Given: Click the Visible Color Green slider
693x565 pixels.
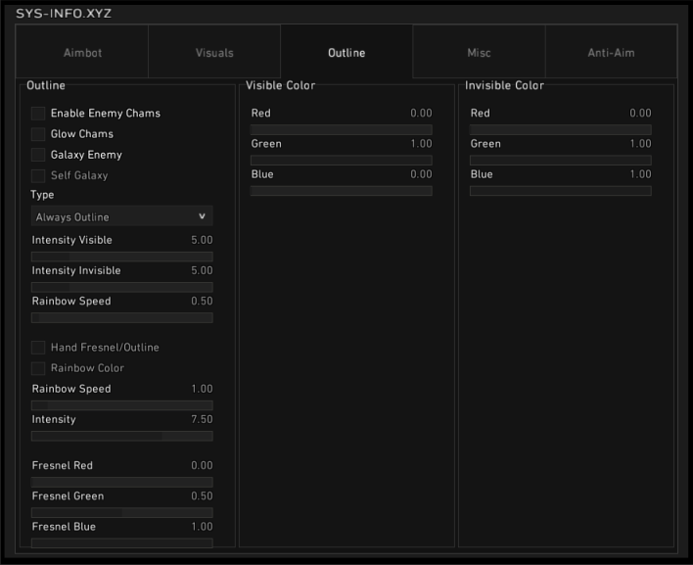Looking at the screenshot, I should click(x=341, y=160).
